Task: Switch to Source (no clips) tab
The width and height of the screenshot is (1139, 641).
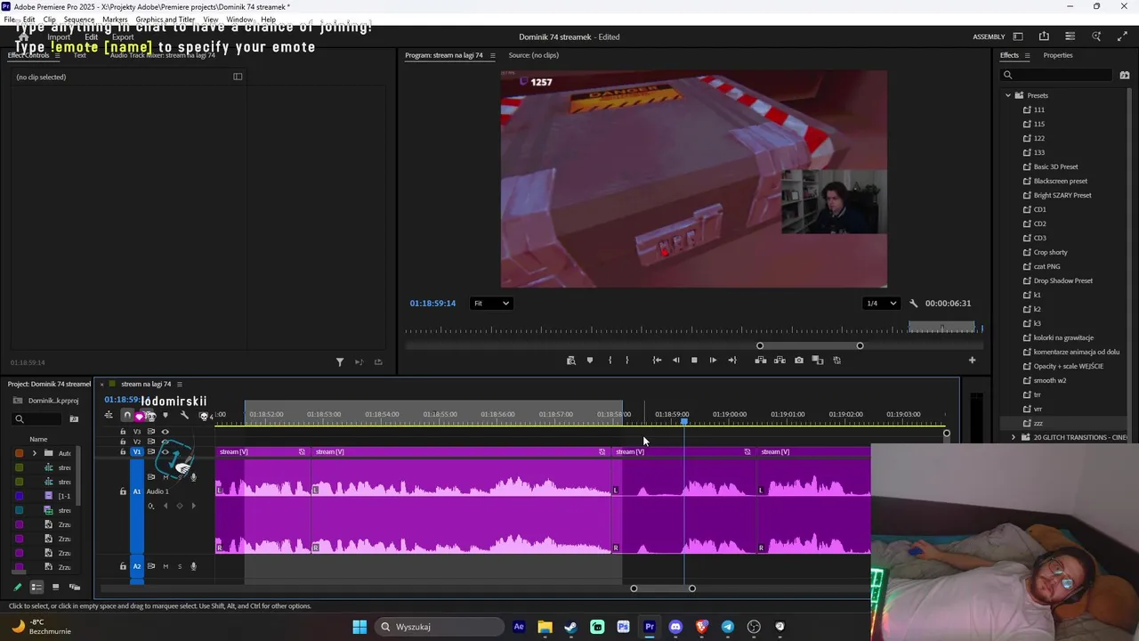Action: 534,55
